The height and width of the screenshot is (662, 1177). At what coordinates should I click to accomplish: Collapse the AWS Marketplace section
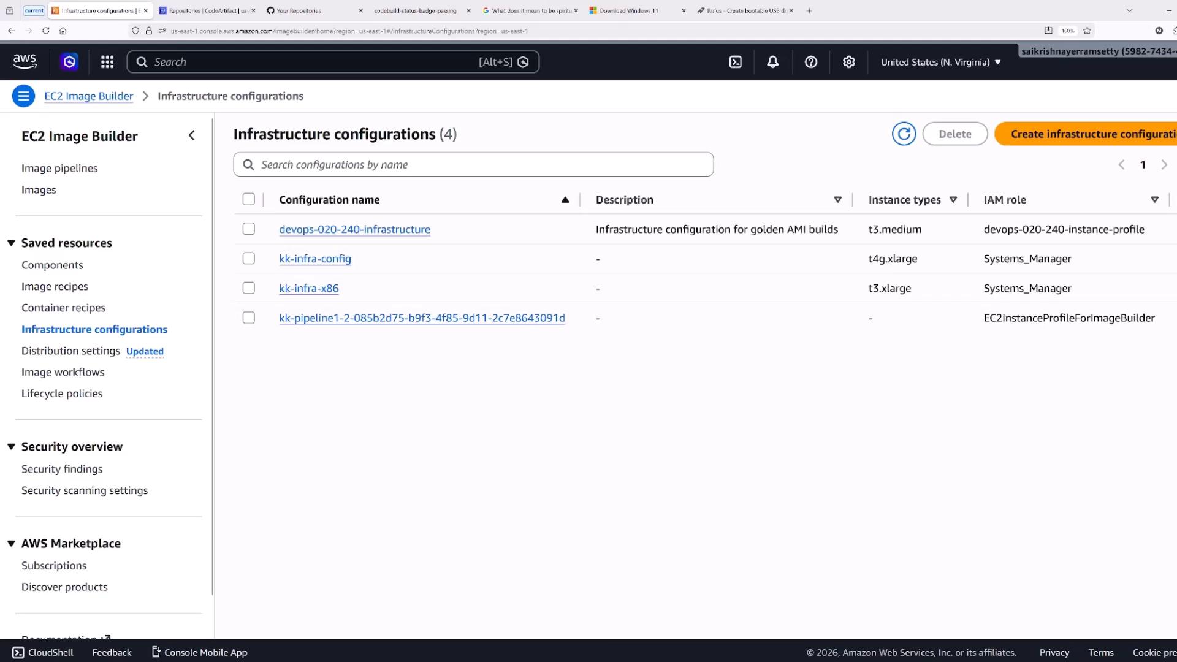[x=11, y=543]
